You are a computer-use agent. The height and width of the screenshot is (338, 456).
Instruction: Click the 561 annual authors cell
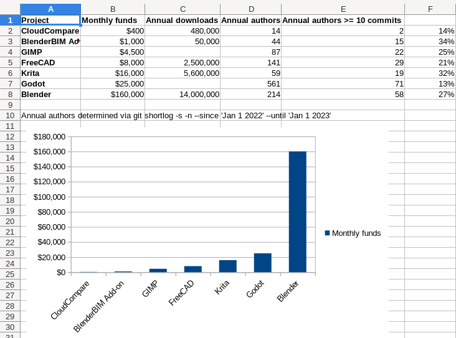pos(251,83)
